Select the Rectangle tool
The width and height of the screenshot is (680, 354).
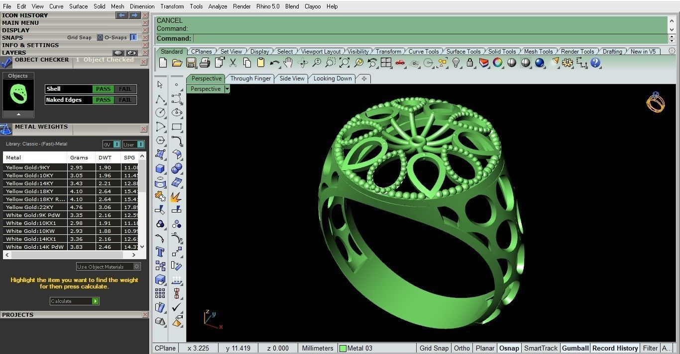(176, 127)
